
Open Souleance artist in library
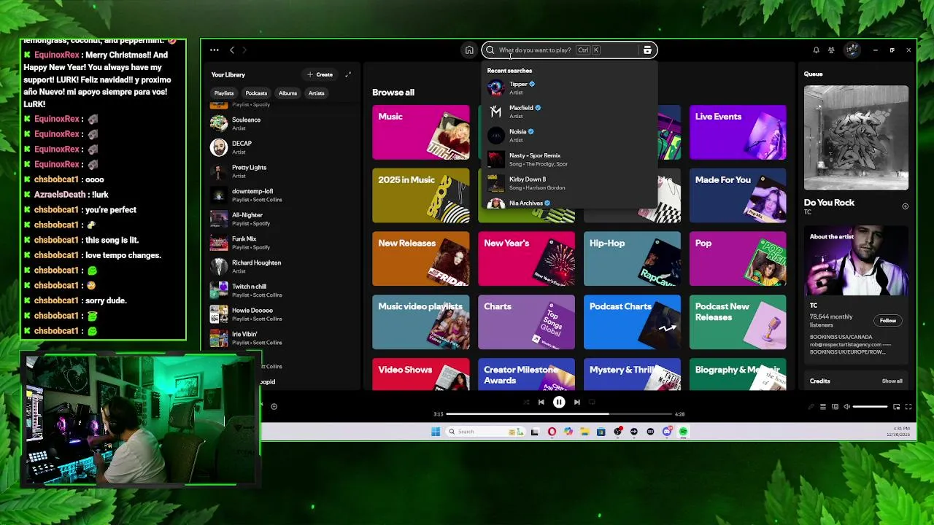[281, 123]
